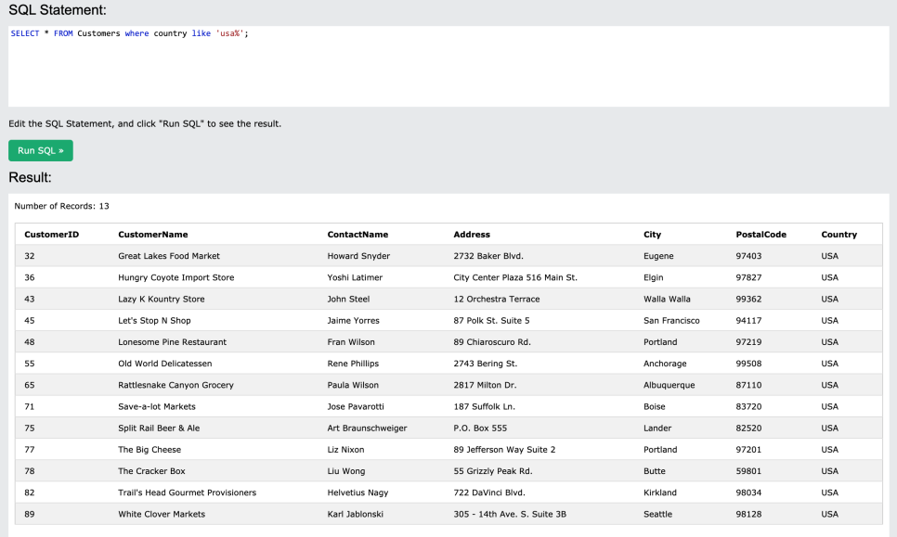Click the city cell Seattle
897x537 pixels.
[657, 514]
